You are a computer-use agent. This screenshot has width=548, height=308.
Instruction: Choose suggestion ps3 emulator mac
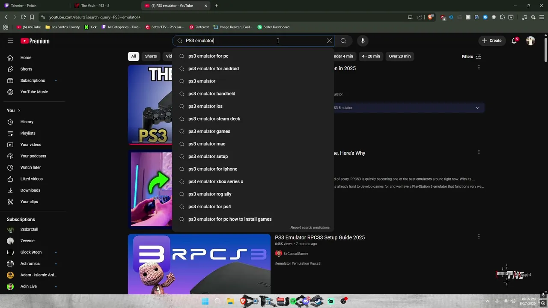(253, 144)
